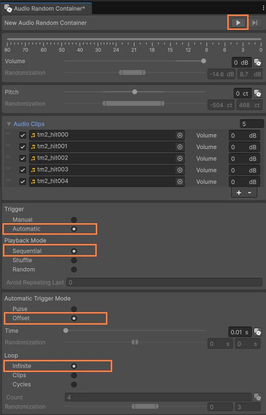Click the Audio Clips count field
The width and height of the screenshot is (266, 415).
251,124
